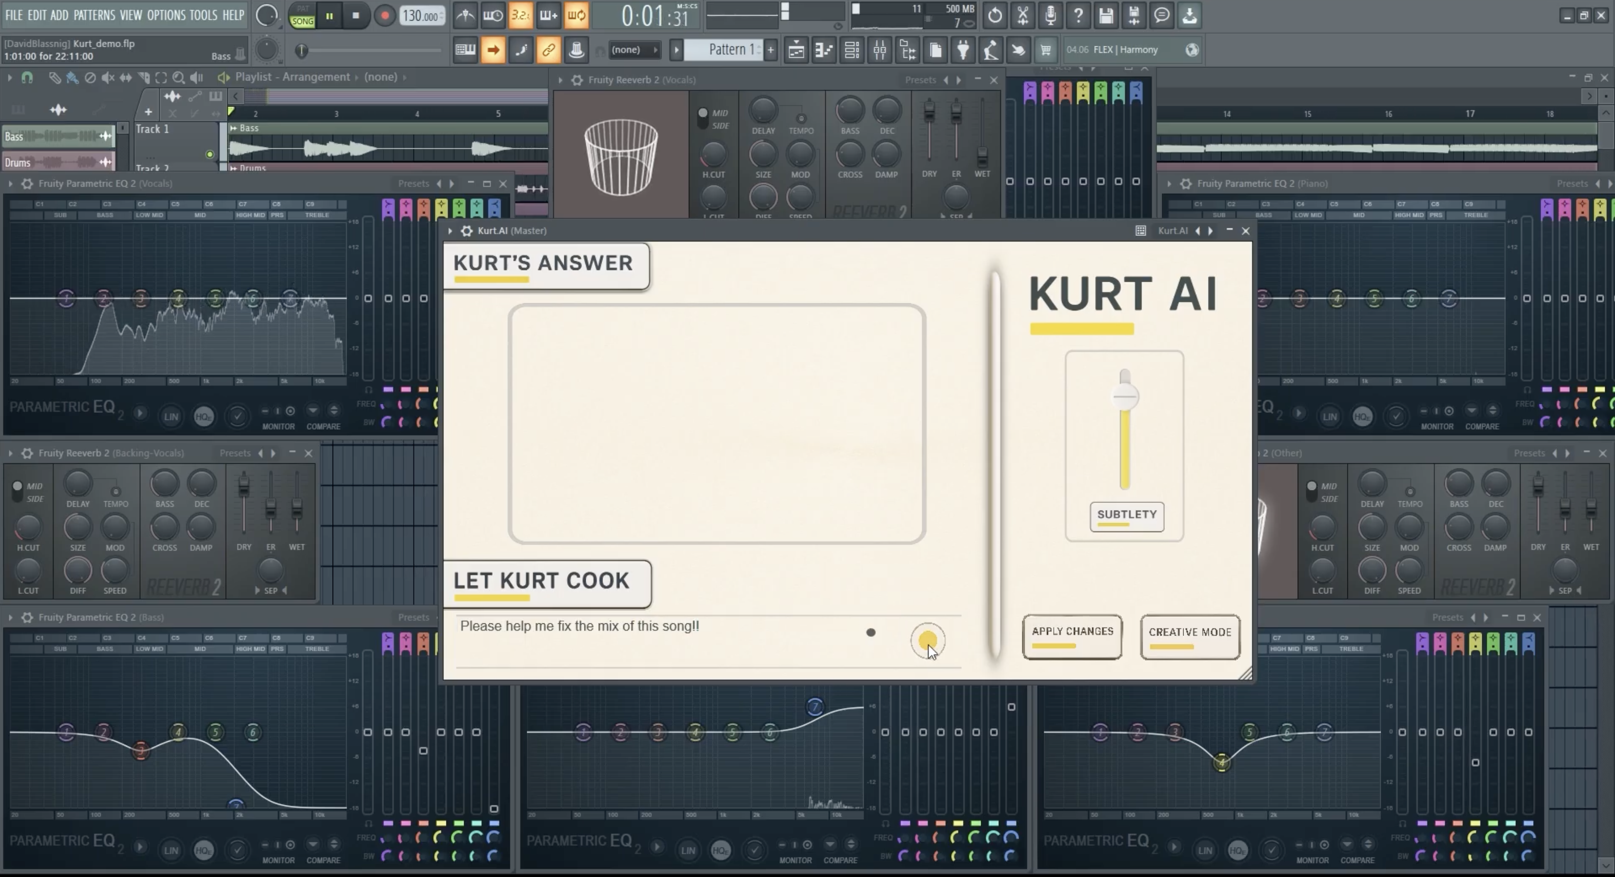Open the channel rack toolbar icon
This screenshot has width=1615, height=877.
pos(851,50)
